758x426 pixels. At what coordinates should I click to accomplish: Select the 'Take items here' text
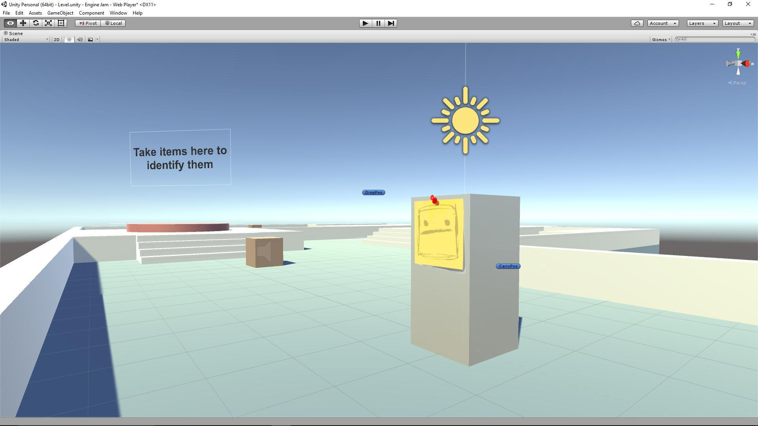point(180,157)
